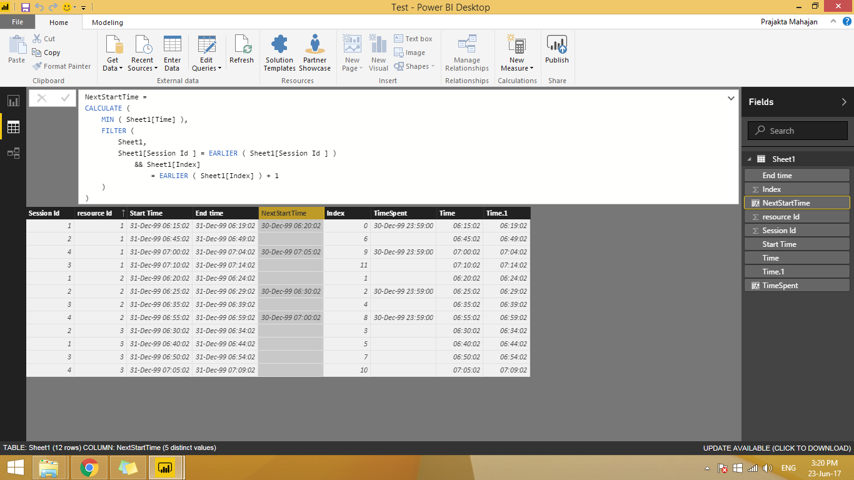Open Partner Showcase
Image resolution: width=854 pixels, height=480 pixels.
click(314, 53)
